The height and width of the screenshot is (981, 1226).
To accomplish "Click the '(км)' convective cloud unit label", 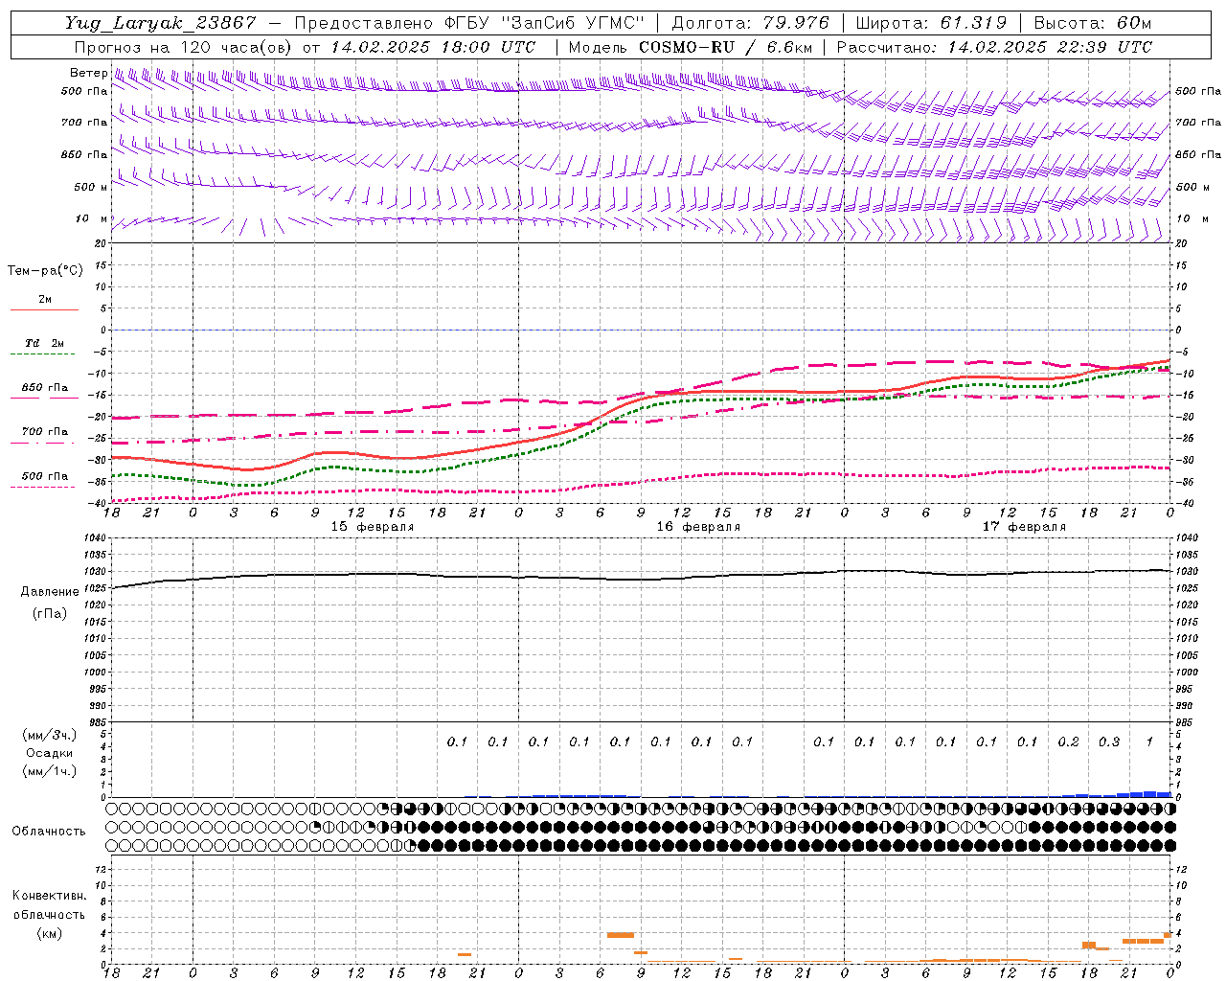I will [50, 933].
